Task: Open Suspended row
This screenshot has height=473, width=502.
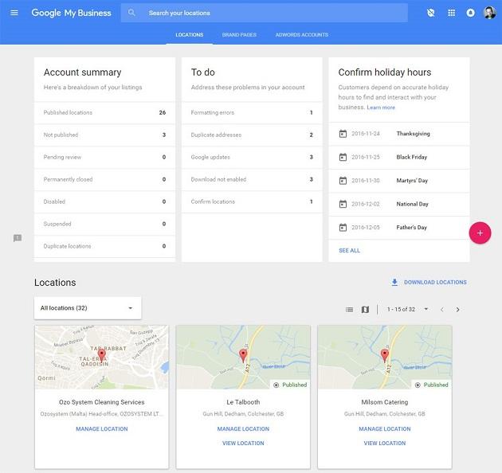Action: [x=104, y=224]
